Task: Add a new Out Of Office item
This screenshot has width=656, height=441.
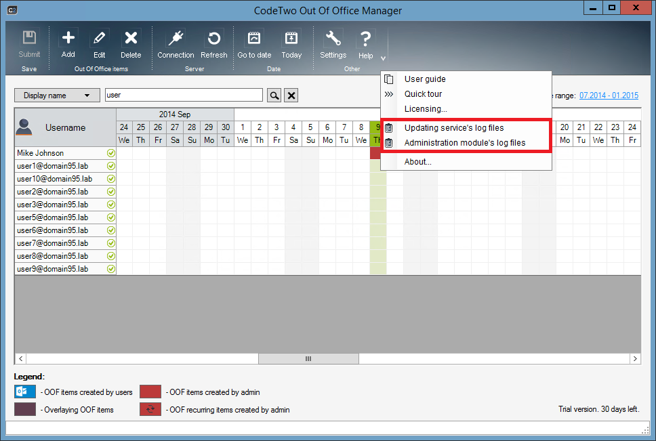Action: 68,44
